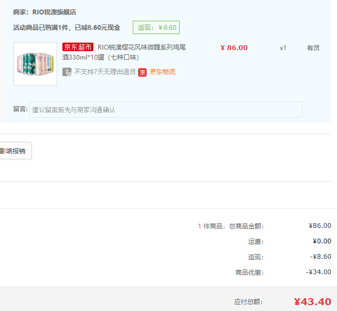Click the 京东超市 red badge

click(x=78, y=47)
